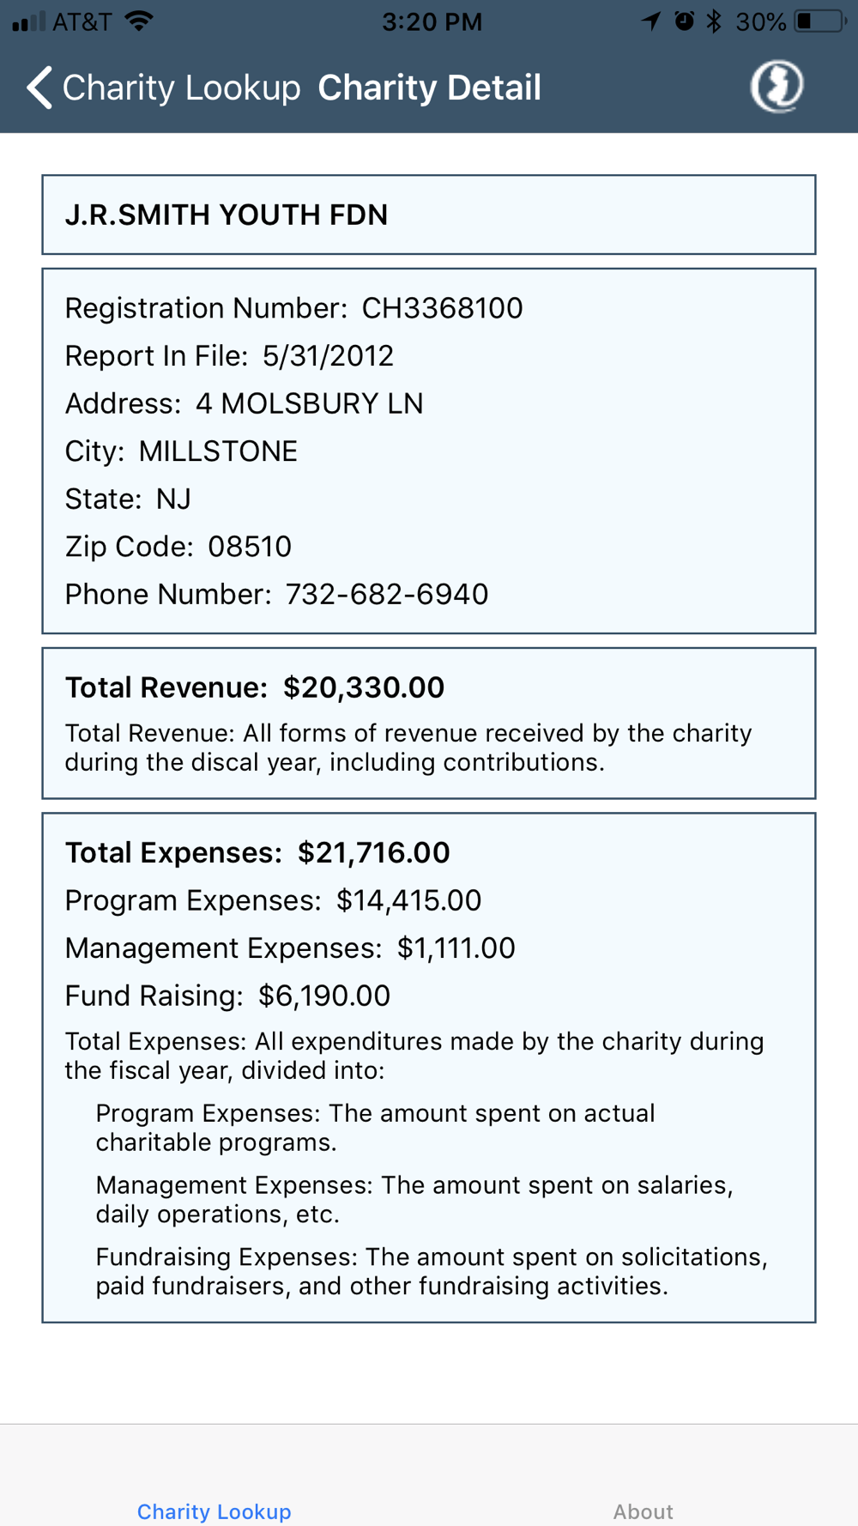Tap the back chevron arrow
This screenshot has width=858, height=1526.
[x=39, y=88]
